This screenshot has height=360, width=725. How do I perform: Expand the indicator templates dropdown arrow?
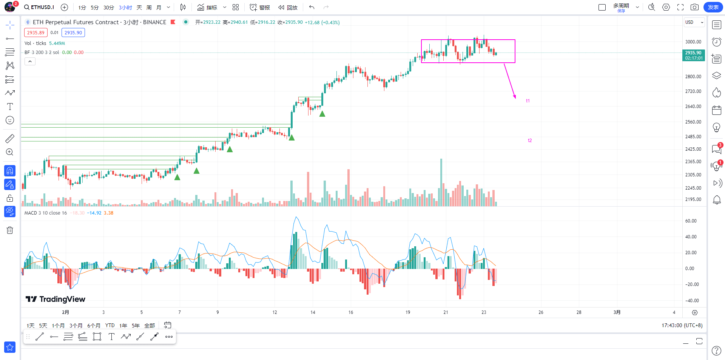pyautogui.click(x=225, y=7)
